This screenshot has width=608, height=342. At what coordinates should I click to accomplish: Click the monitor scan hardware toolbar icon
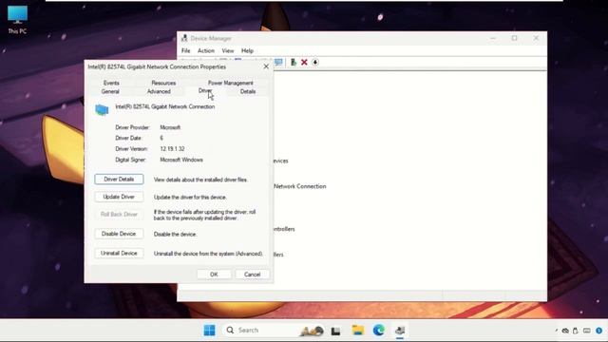278,62
